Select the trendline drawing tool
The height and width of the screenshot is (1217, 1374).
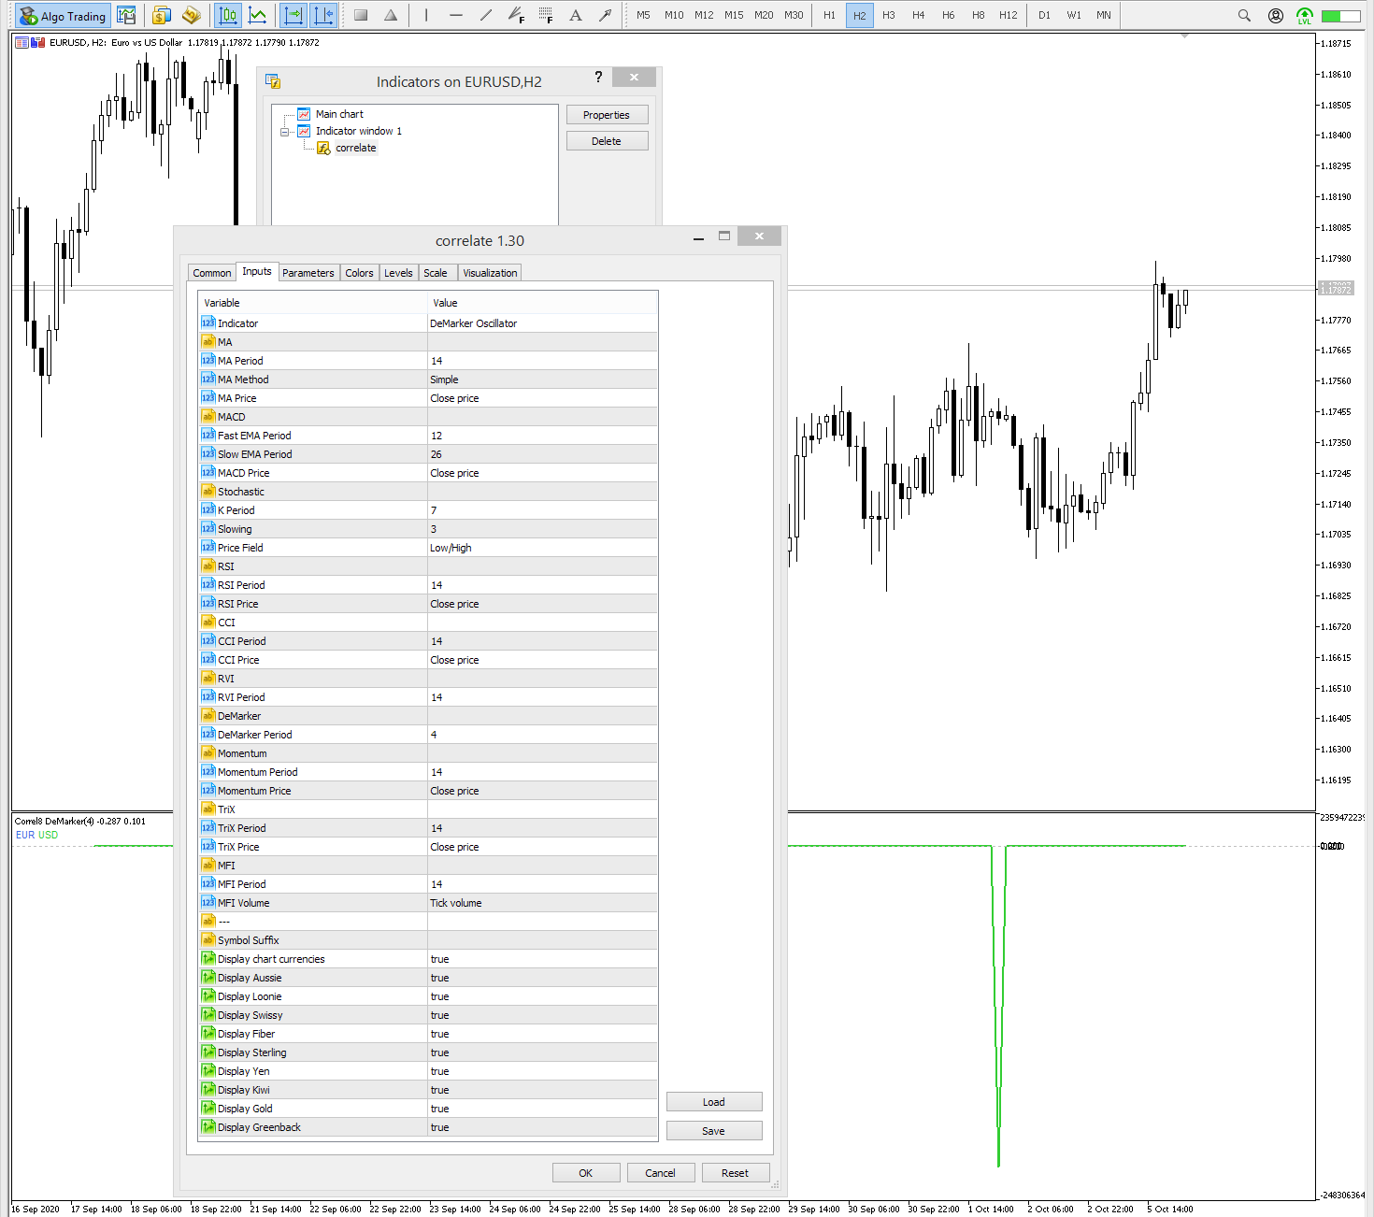(485, 15)
